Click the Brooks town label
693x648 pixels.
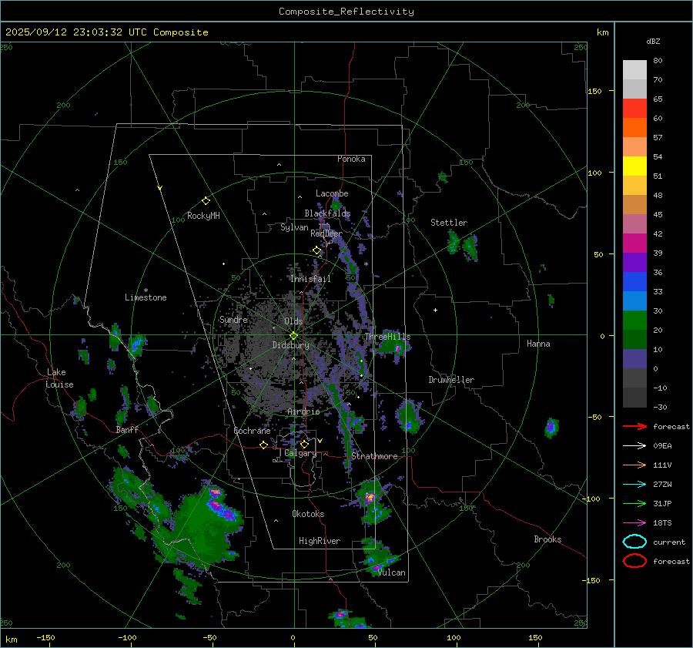pos(547,539)
